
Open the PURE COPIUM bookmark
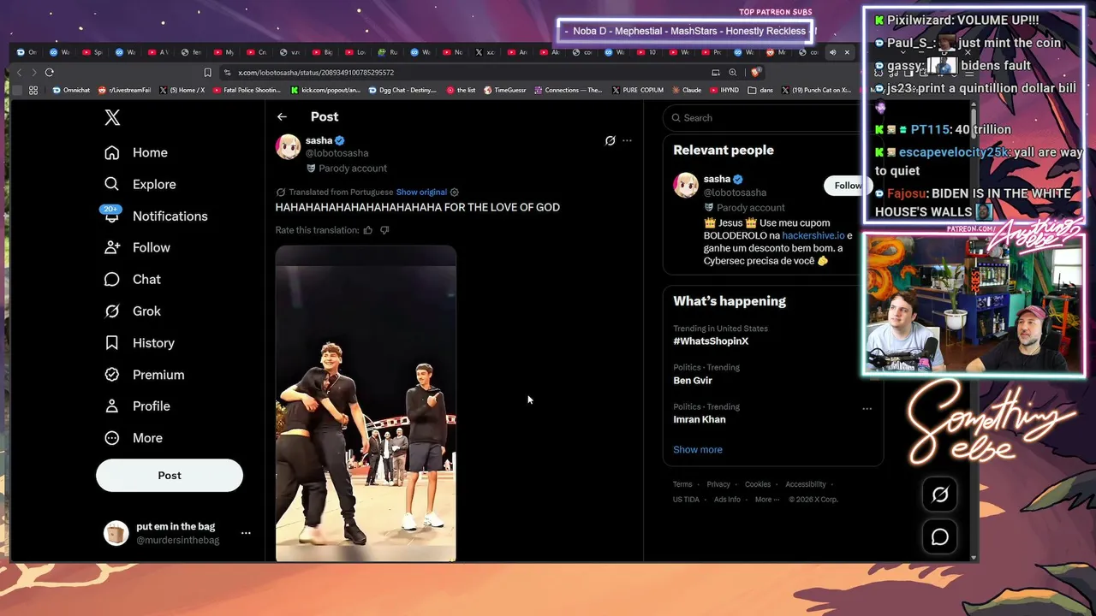[x=637, y=90]
